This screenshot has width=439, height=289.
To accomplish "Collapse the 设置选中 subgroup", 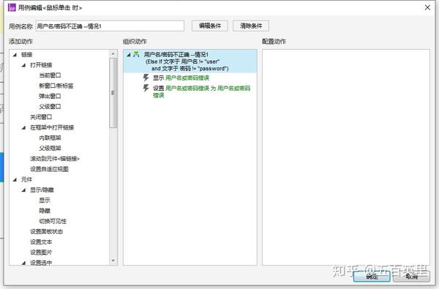I will pos(24,263).
